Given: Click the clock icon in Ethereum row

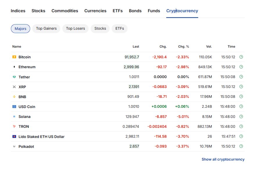Looking at the screenshot, I should (241, 67).
